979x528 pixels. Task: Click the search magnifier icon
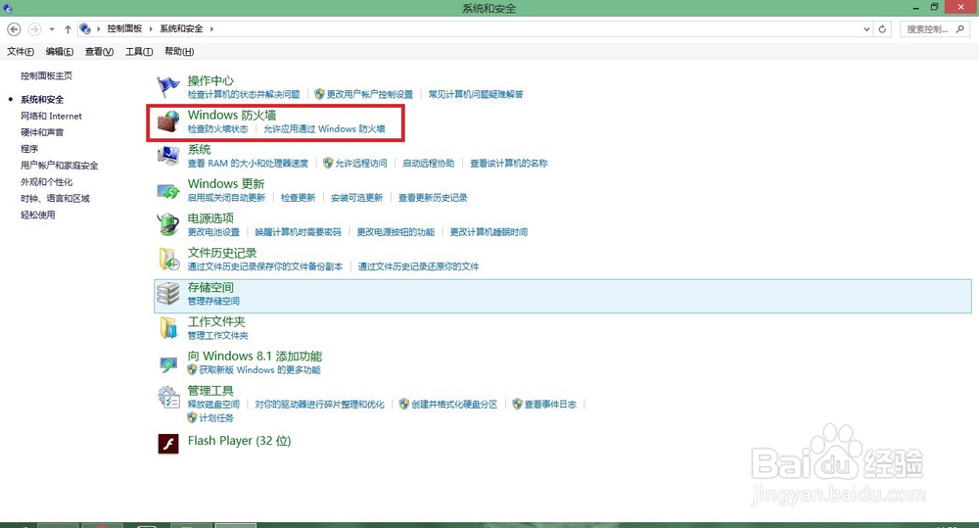tap(960, 28)
